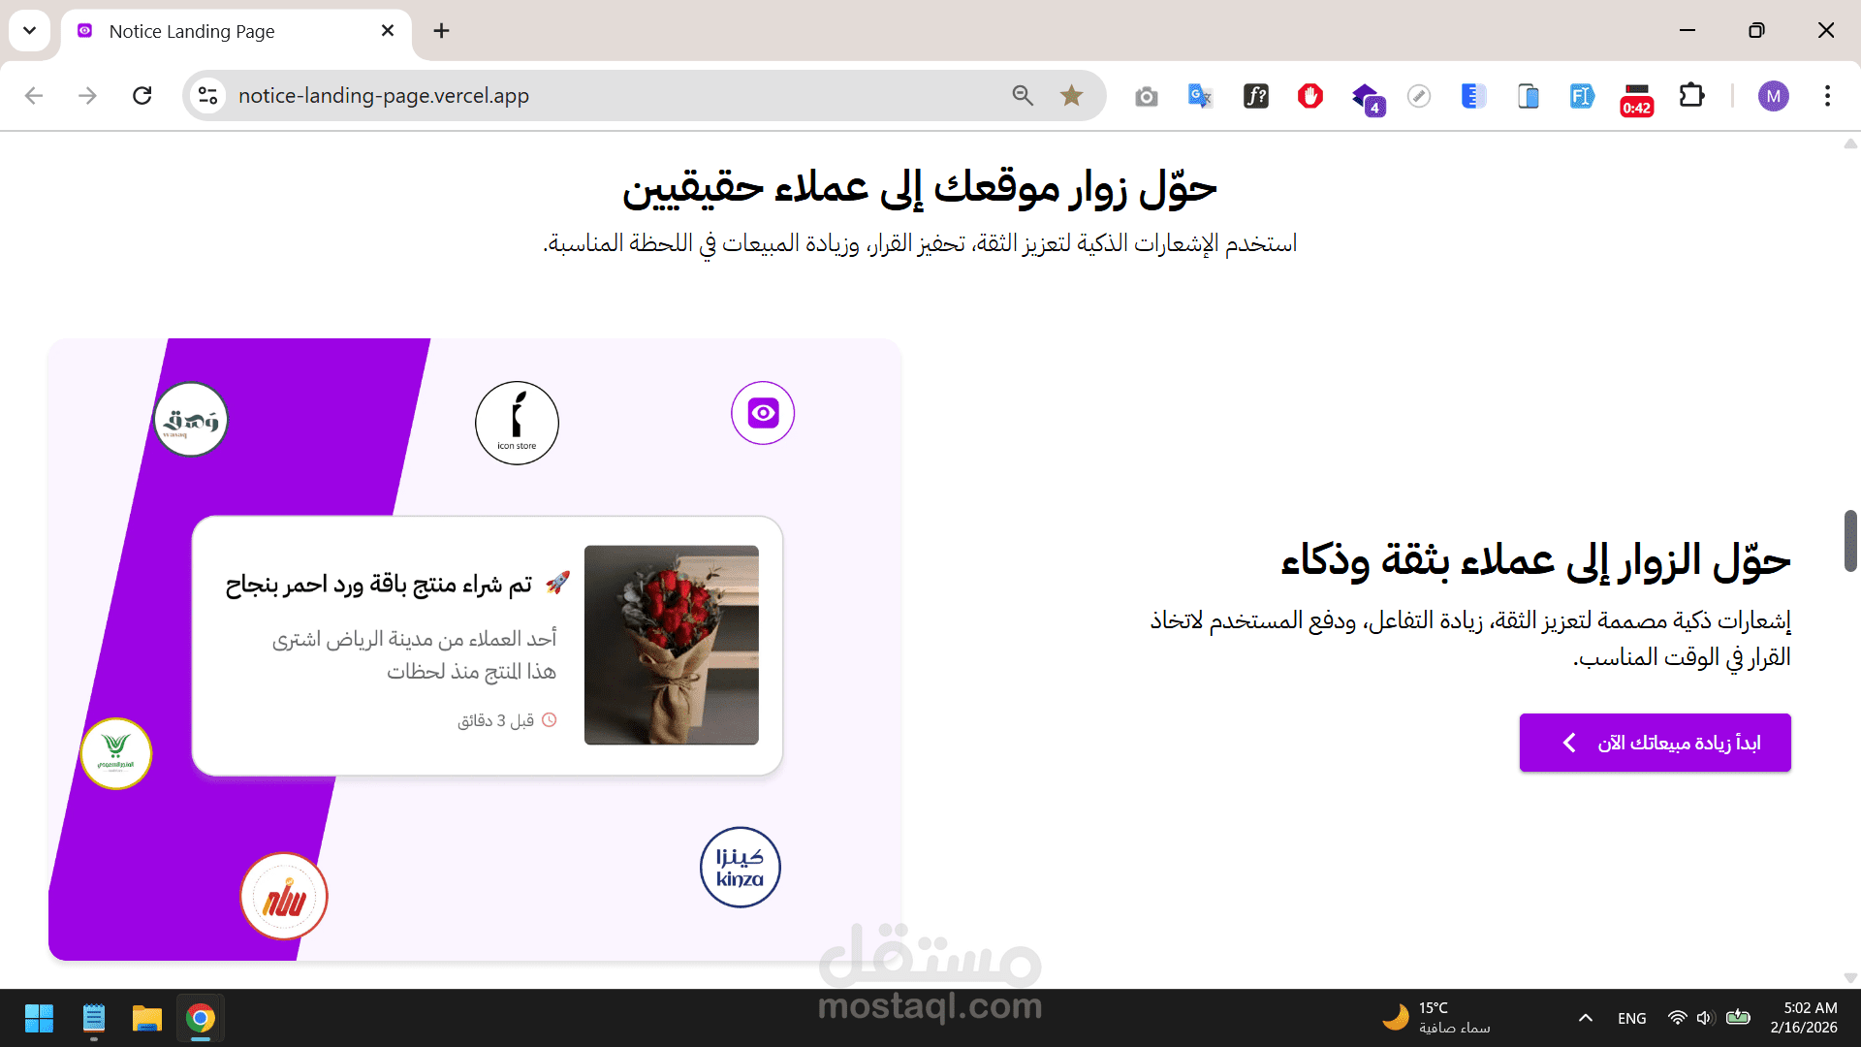This screenshot has width=1861, height=1047.
Task: Click the icon store logo circle
Action: click(517, 423)
